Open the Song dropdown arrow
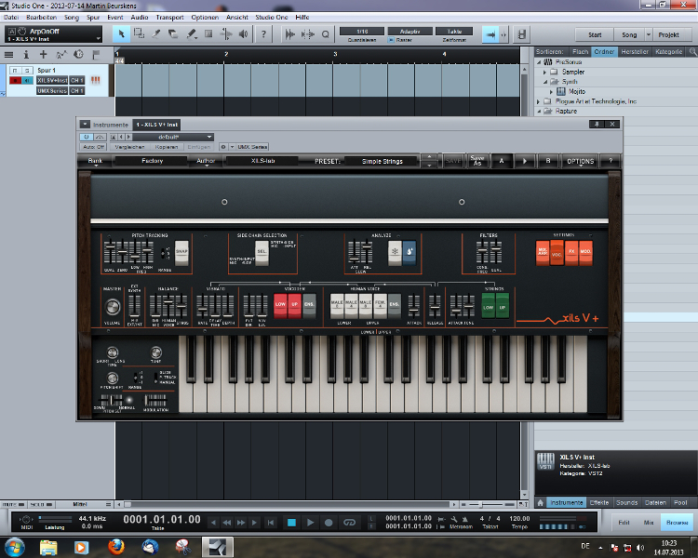This screenshot has height=558, width=698. pyautogui.click(x=649, y=34)
